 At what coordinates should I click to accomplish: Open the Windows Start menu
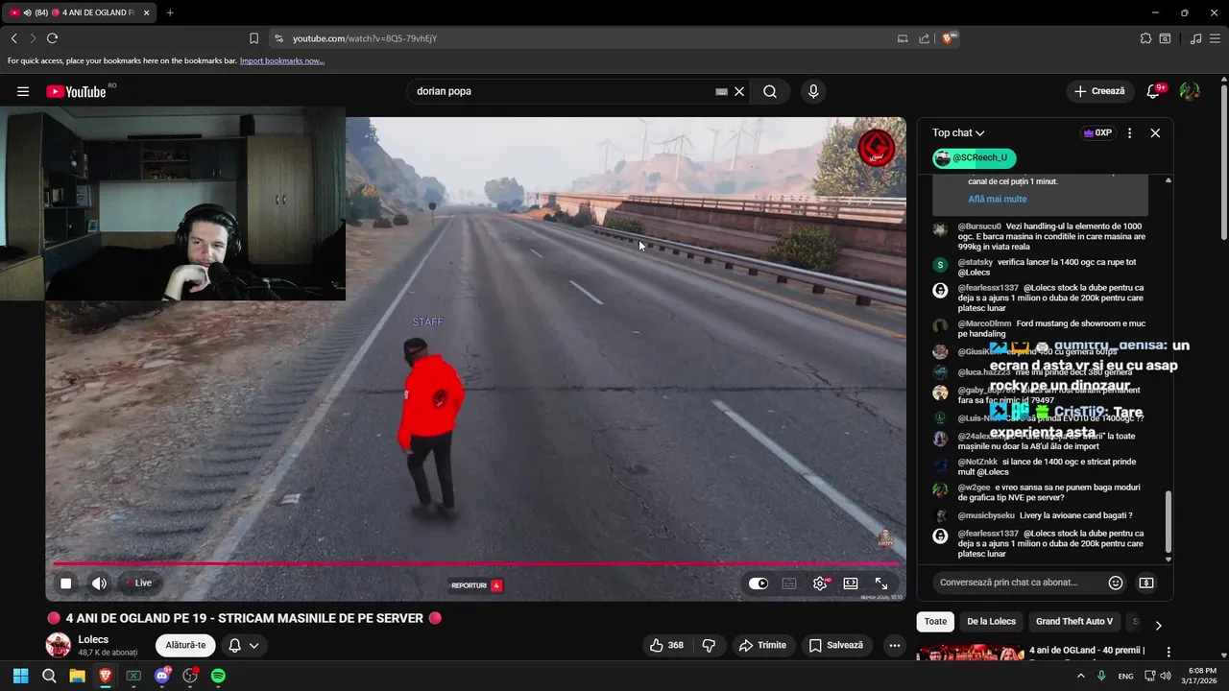[x=20, y=676]
